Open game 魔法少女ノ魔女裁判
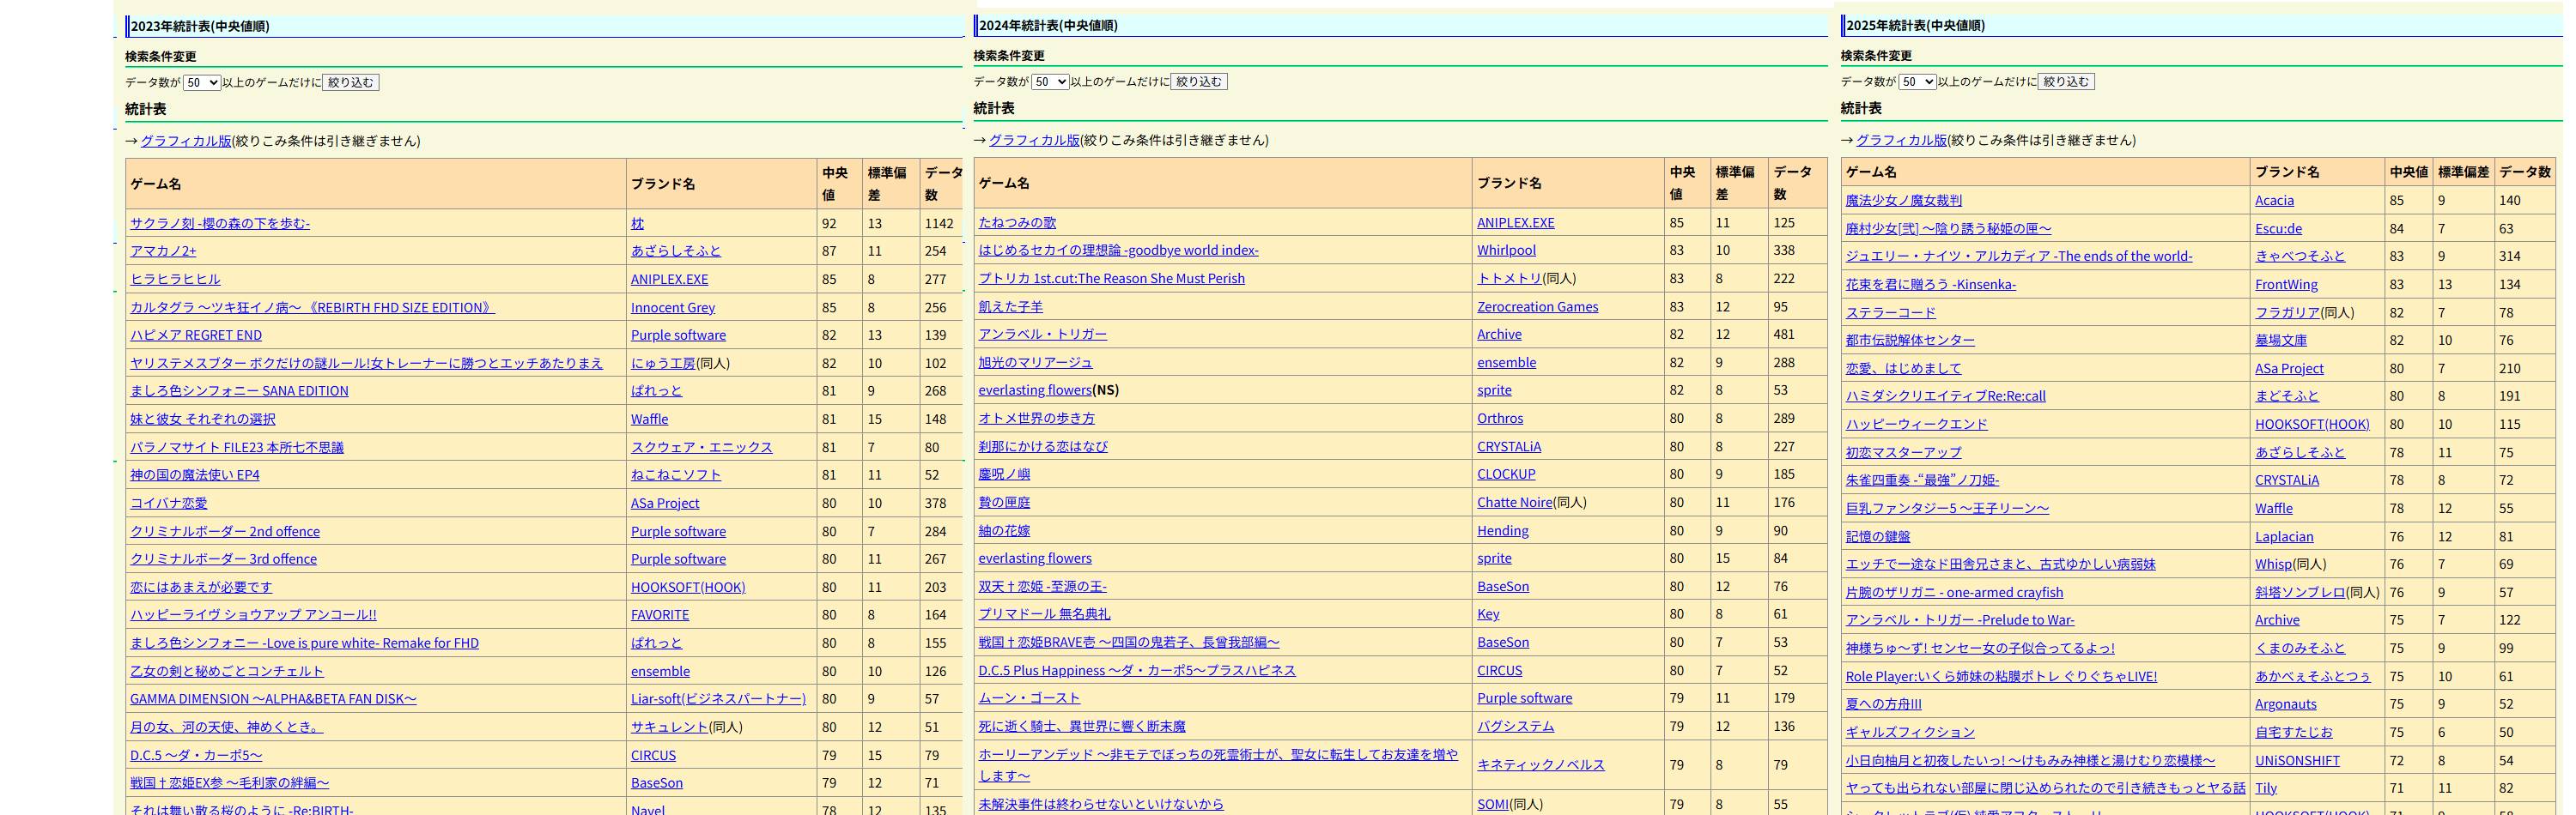The width and height of the screenshot is (2576, 815). click(x=1903, y=201)
